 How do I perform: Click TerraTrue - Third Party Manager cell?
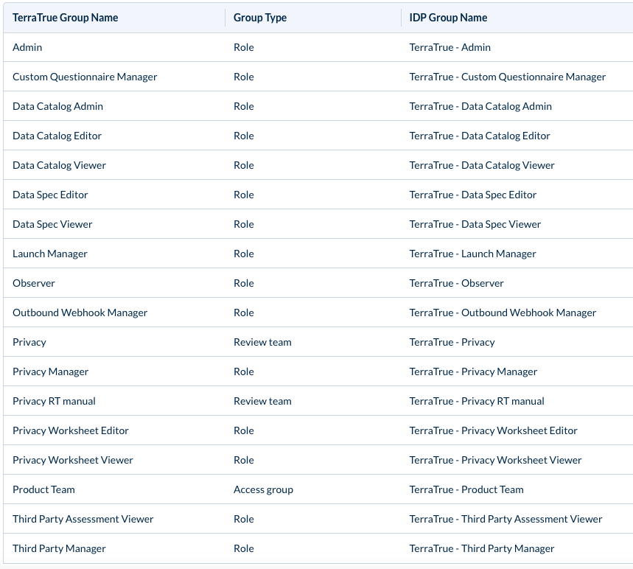(x=482, y=548)
